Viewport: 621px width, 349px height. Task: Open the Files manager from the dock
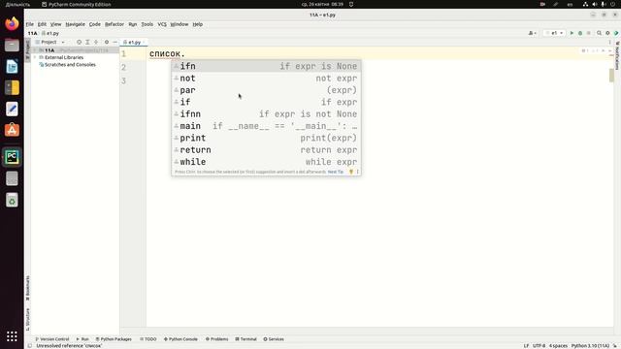(12, 46)
